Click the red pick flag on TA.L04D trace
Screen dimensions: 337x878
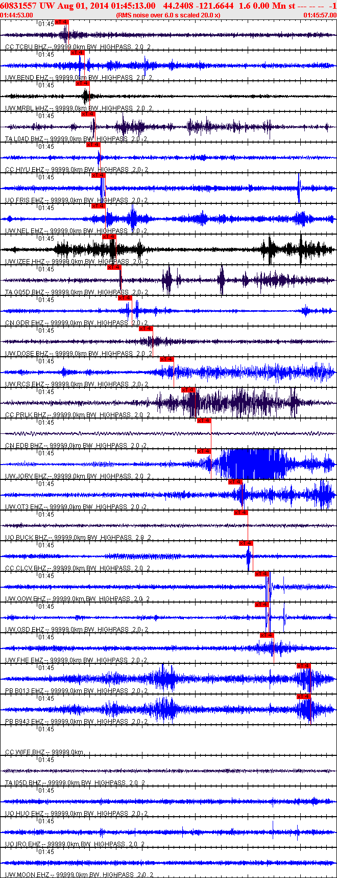[88, 114]
